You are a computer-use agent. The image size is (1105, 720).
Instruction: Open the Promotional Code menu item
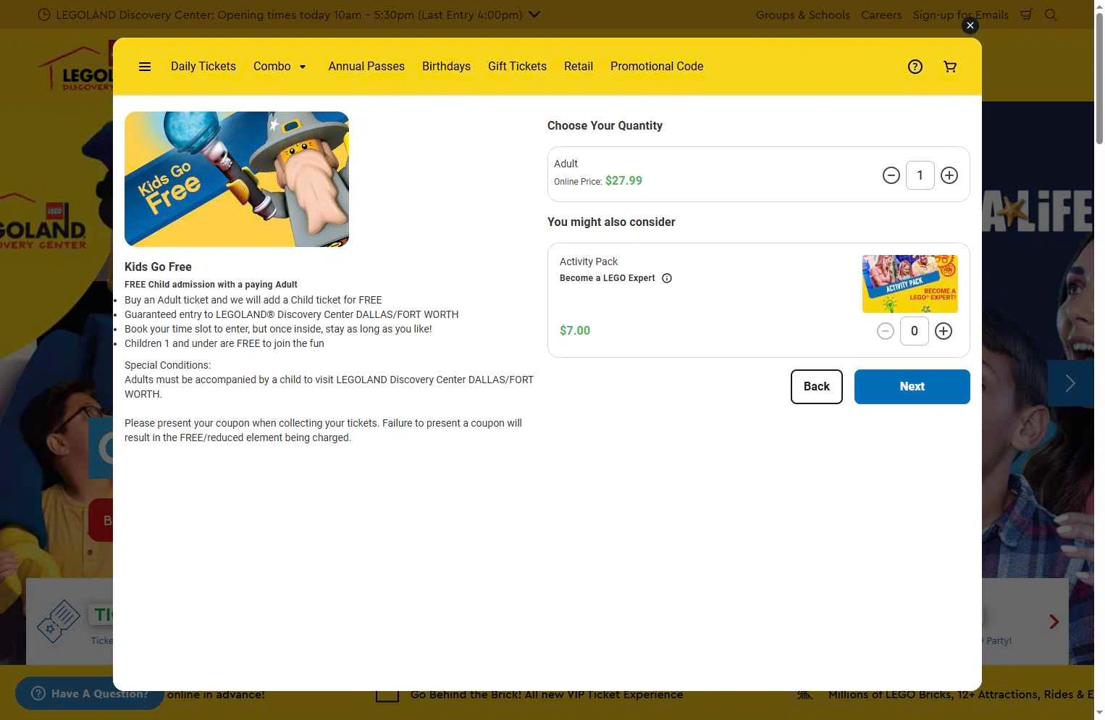tap(657, 67)
